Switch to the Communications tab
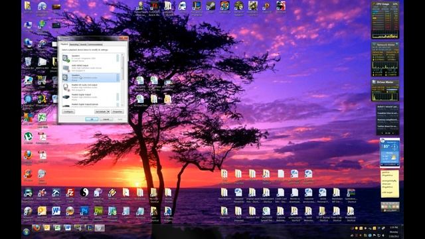425x239 pixels. [96, 44]
